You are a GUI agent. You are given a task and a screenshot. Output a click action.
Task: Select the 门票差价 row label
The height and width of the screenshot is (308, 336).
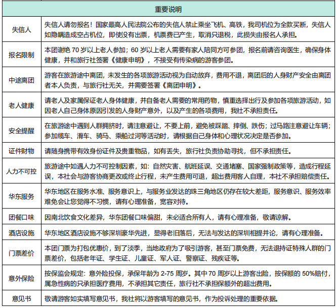pyautogui.click(x=21, y=253)
